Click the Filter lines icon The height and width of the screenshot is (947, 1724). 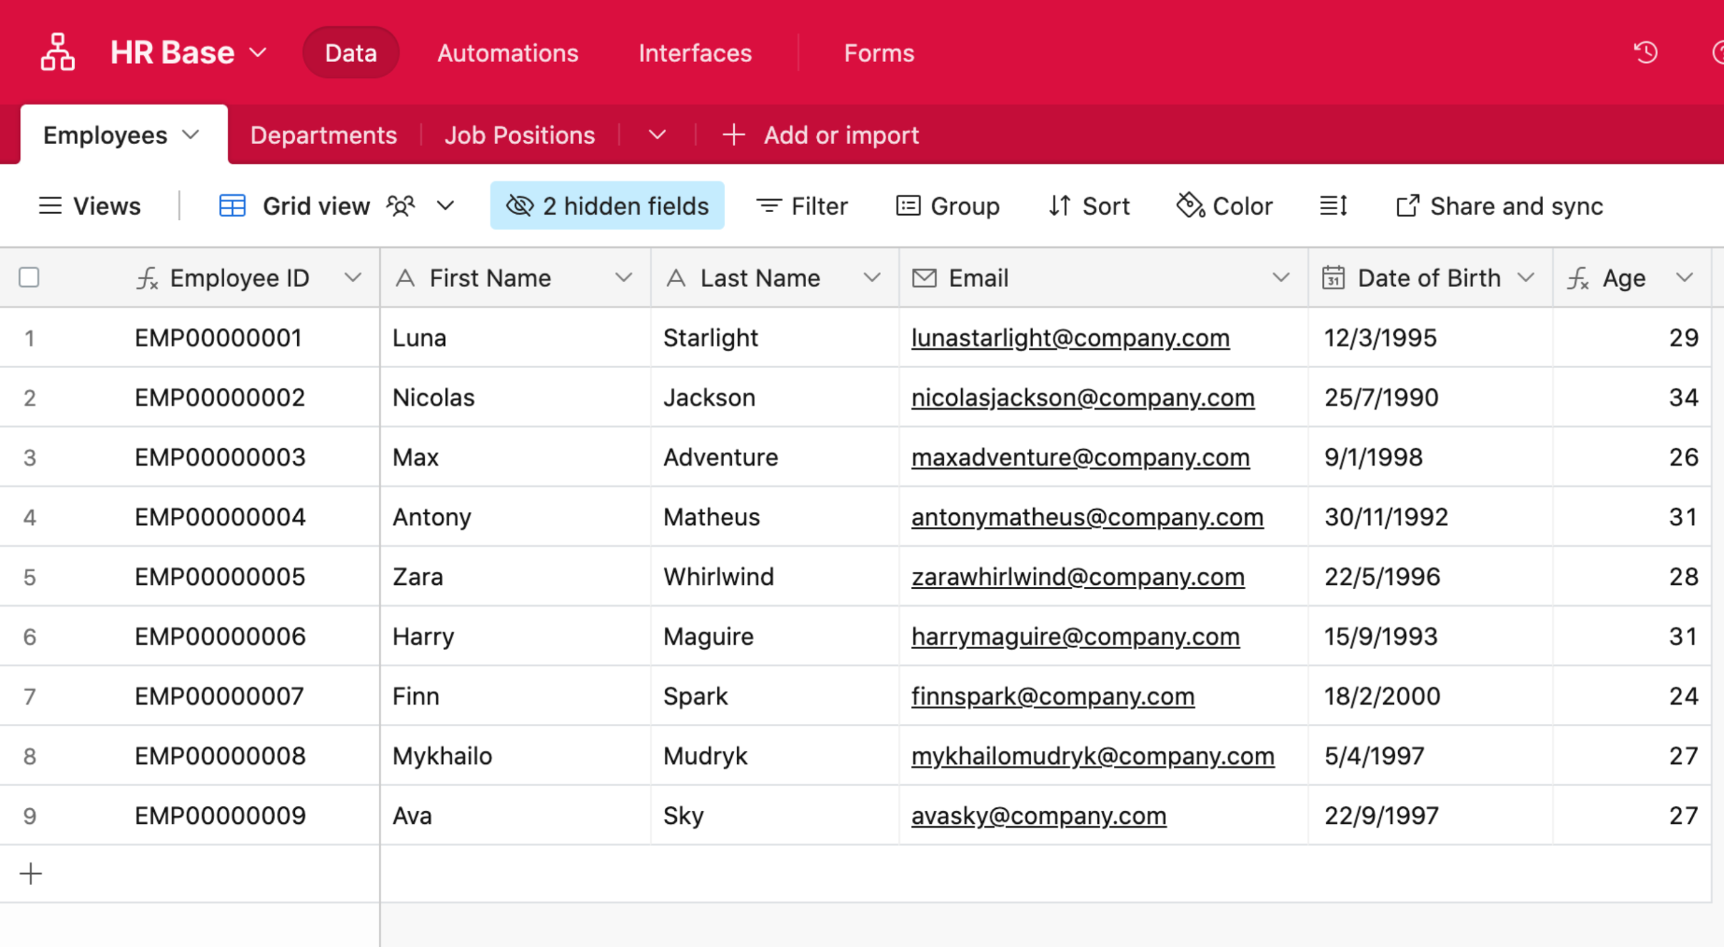[769, 206]
